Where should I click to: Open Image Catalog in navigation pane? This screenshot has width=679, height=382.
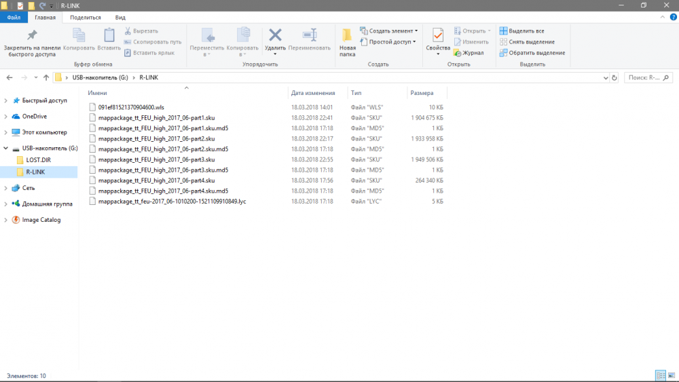click(41, 220)
